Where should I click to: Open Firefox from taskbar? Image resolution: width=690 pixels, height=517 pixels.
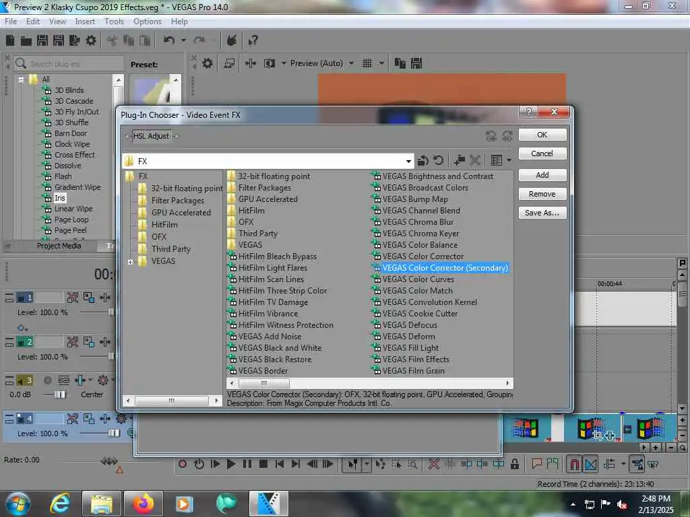(x=143, y=504)
